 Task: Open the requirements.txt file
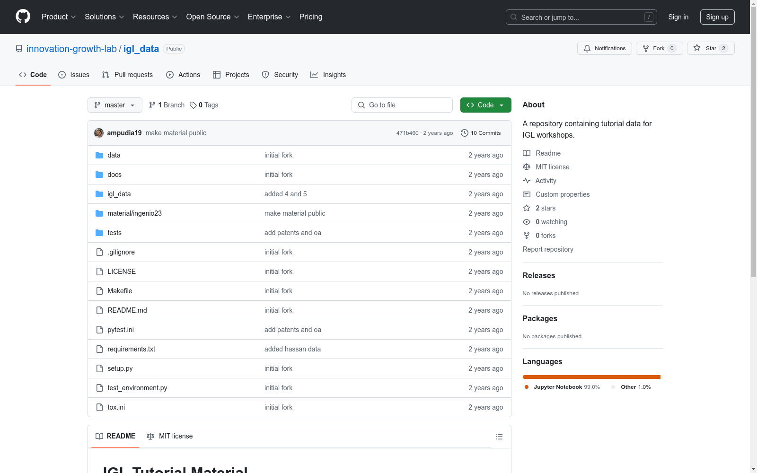(x=132, y=349)
